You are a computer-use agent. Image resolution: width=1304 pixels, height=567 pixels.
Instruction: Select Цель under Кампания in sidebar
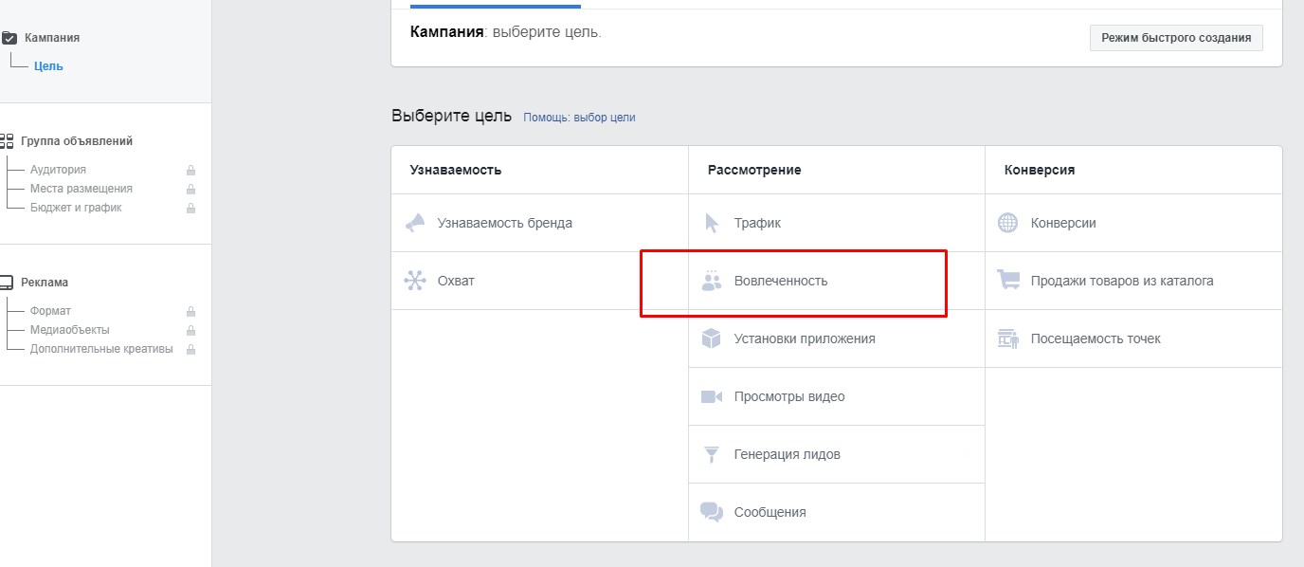[x=48, y=66]
